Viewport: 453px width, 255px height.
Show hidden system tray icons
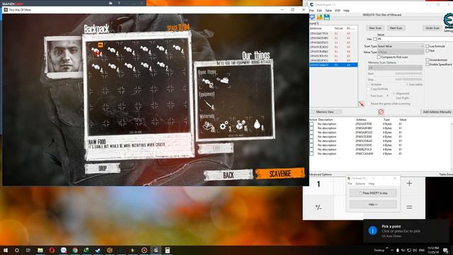pyautogui.click(x=391, y=250)
